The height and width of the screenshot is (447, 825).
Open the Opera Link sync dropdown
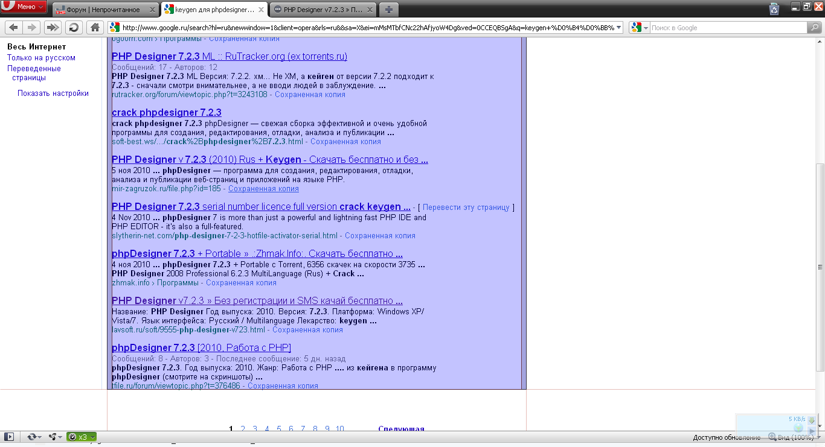(31, 437)
